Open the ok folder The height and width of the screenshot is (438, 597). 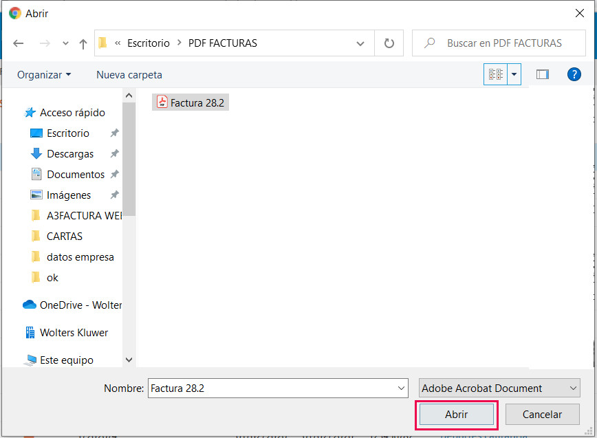(x=45, y=278)
